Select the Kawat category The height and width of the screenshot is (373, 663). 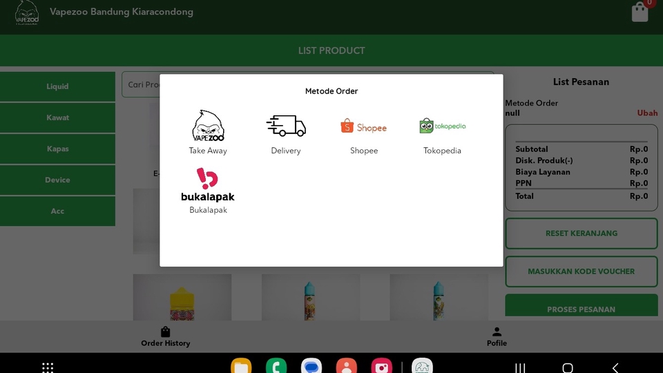click(57, 117)
